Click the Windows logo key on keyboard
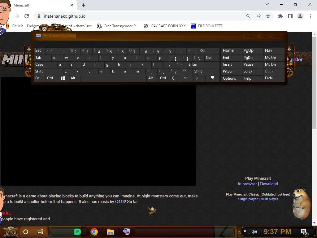 click(63, 78)
